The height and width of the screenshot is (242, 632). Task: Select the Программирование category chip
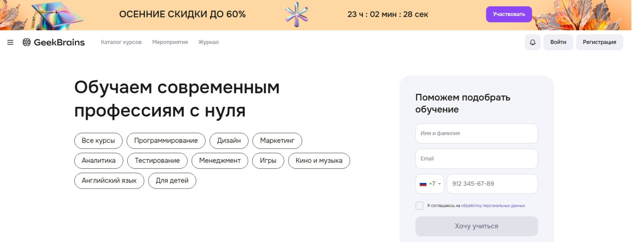(166, 141)
